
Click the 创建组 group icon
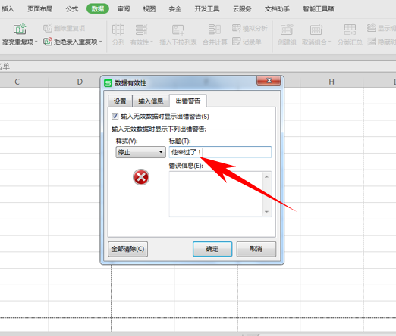pos(287,30)
